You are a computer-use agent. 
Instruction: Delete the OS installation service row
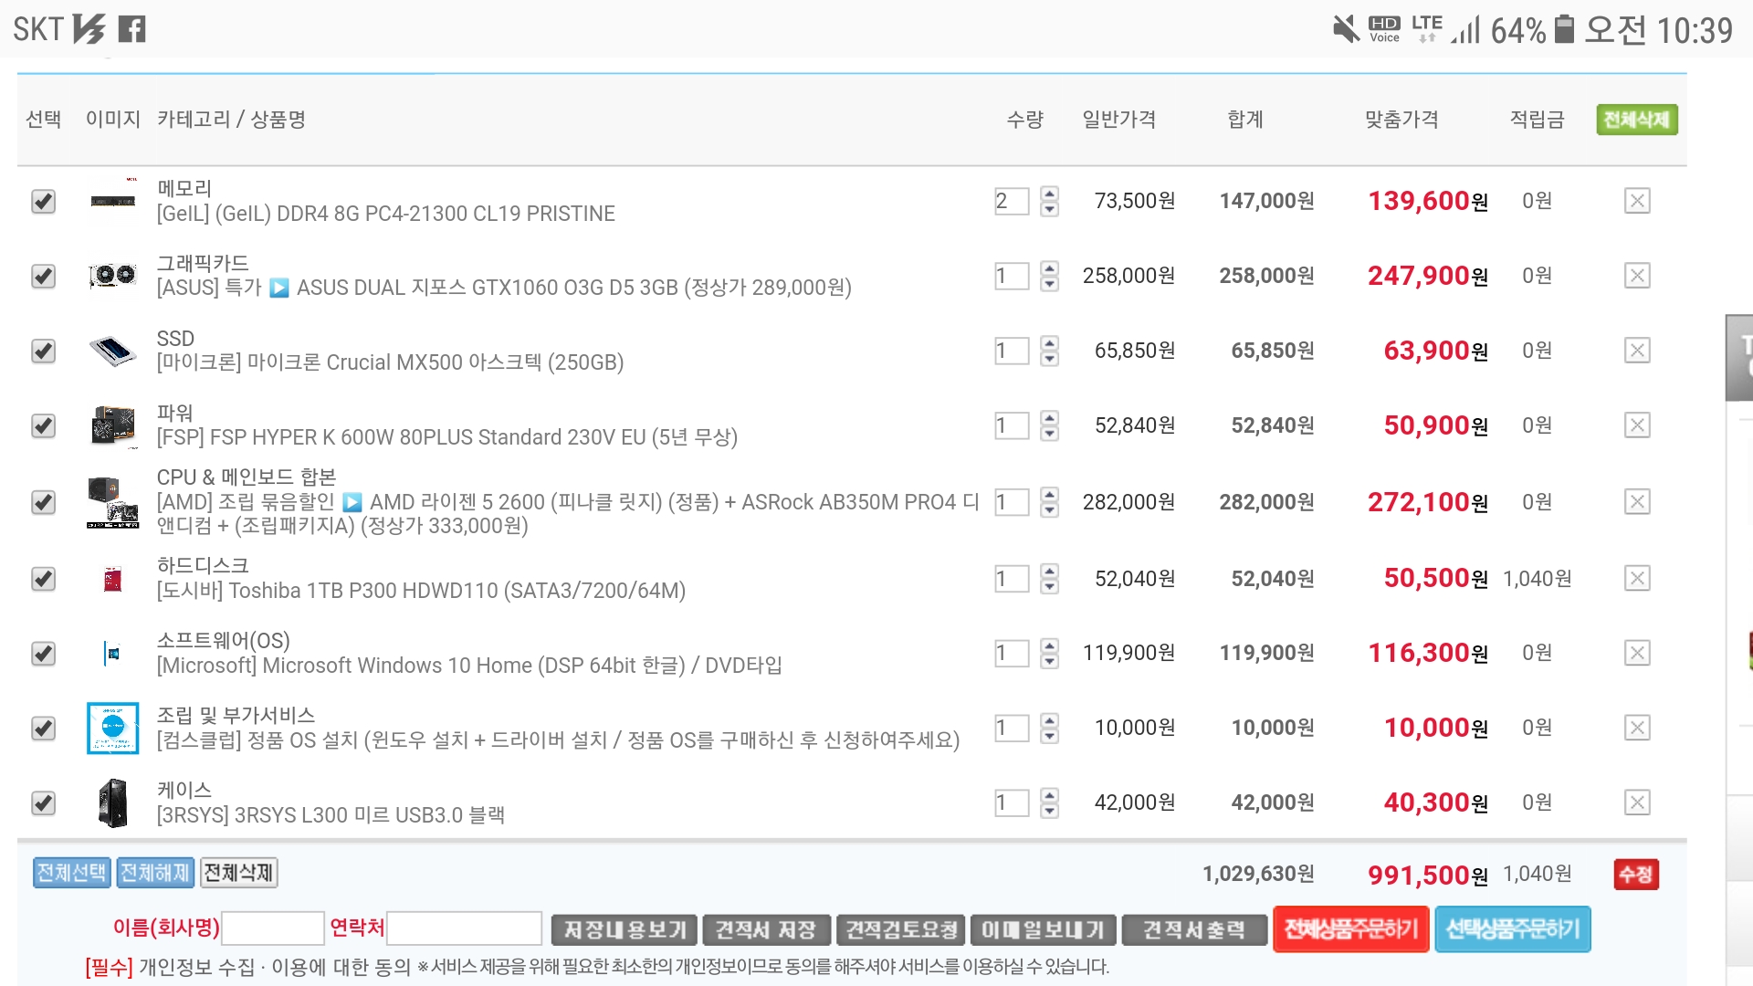click(1637, 729)
